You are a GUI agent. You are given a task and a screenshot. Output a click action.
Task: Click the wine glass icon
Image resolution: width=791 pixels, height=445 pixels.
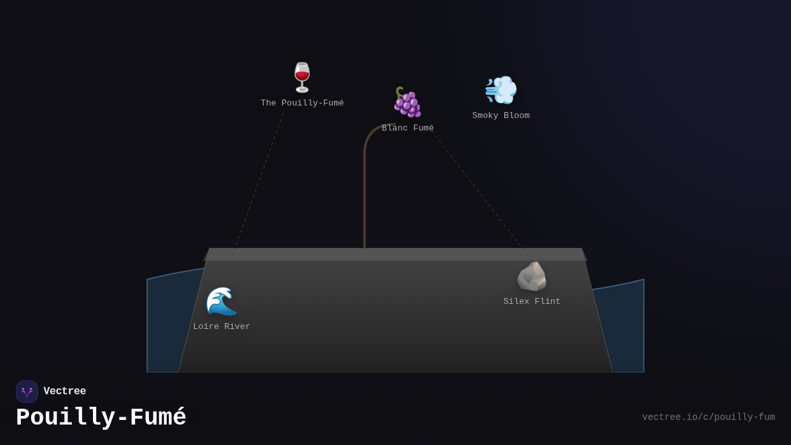[x=302, y=78]
